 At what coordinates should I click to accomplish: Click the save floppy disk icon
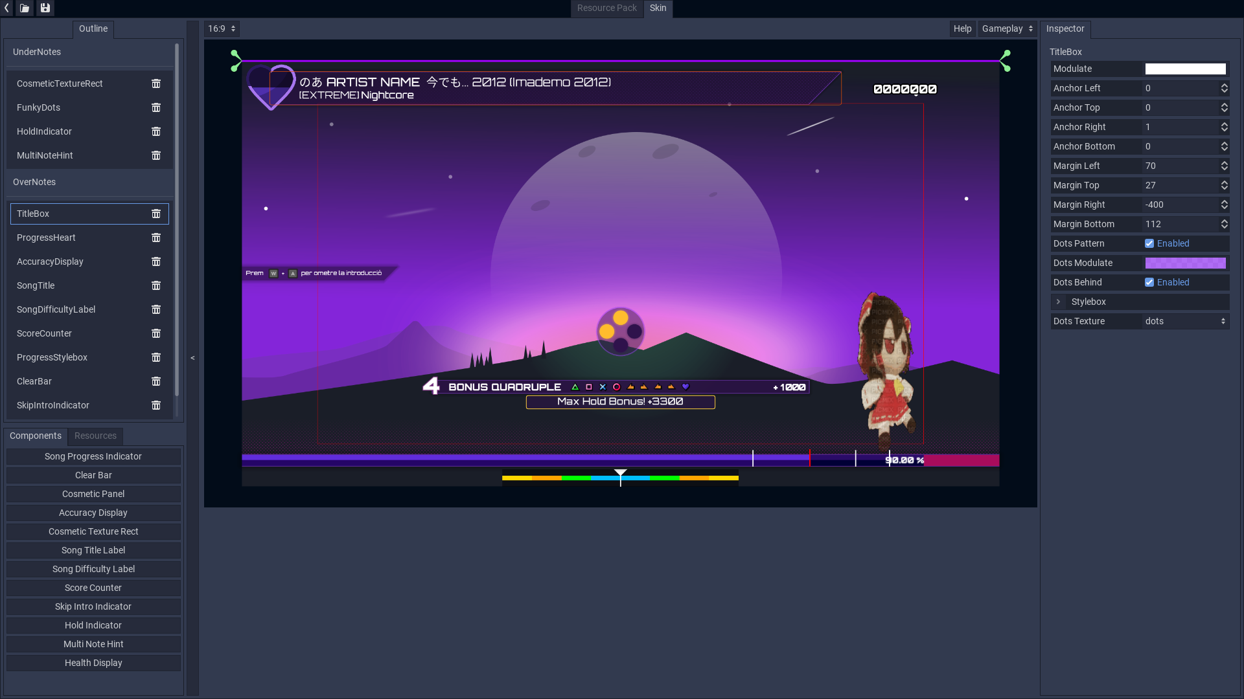pos(45,8)
